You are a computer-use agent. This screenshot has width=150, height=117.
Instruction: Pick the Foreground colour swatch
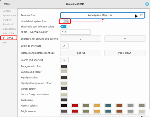[x=64, y=66]
